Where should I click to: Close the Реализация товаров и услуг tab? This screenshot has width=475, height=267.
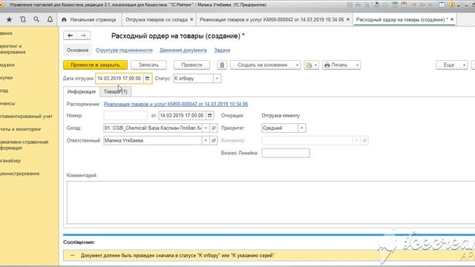(348, 19)
